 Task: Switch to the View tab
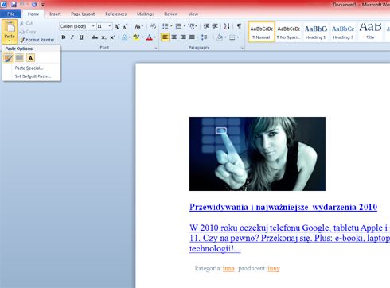tap(193, 14)
